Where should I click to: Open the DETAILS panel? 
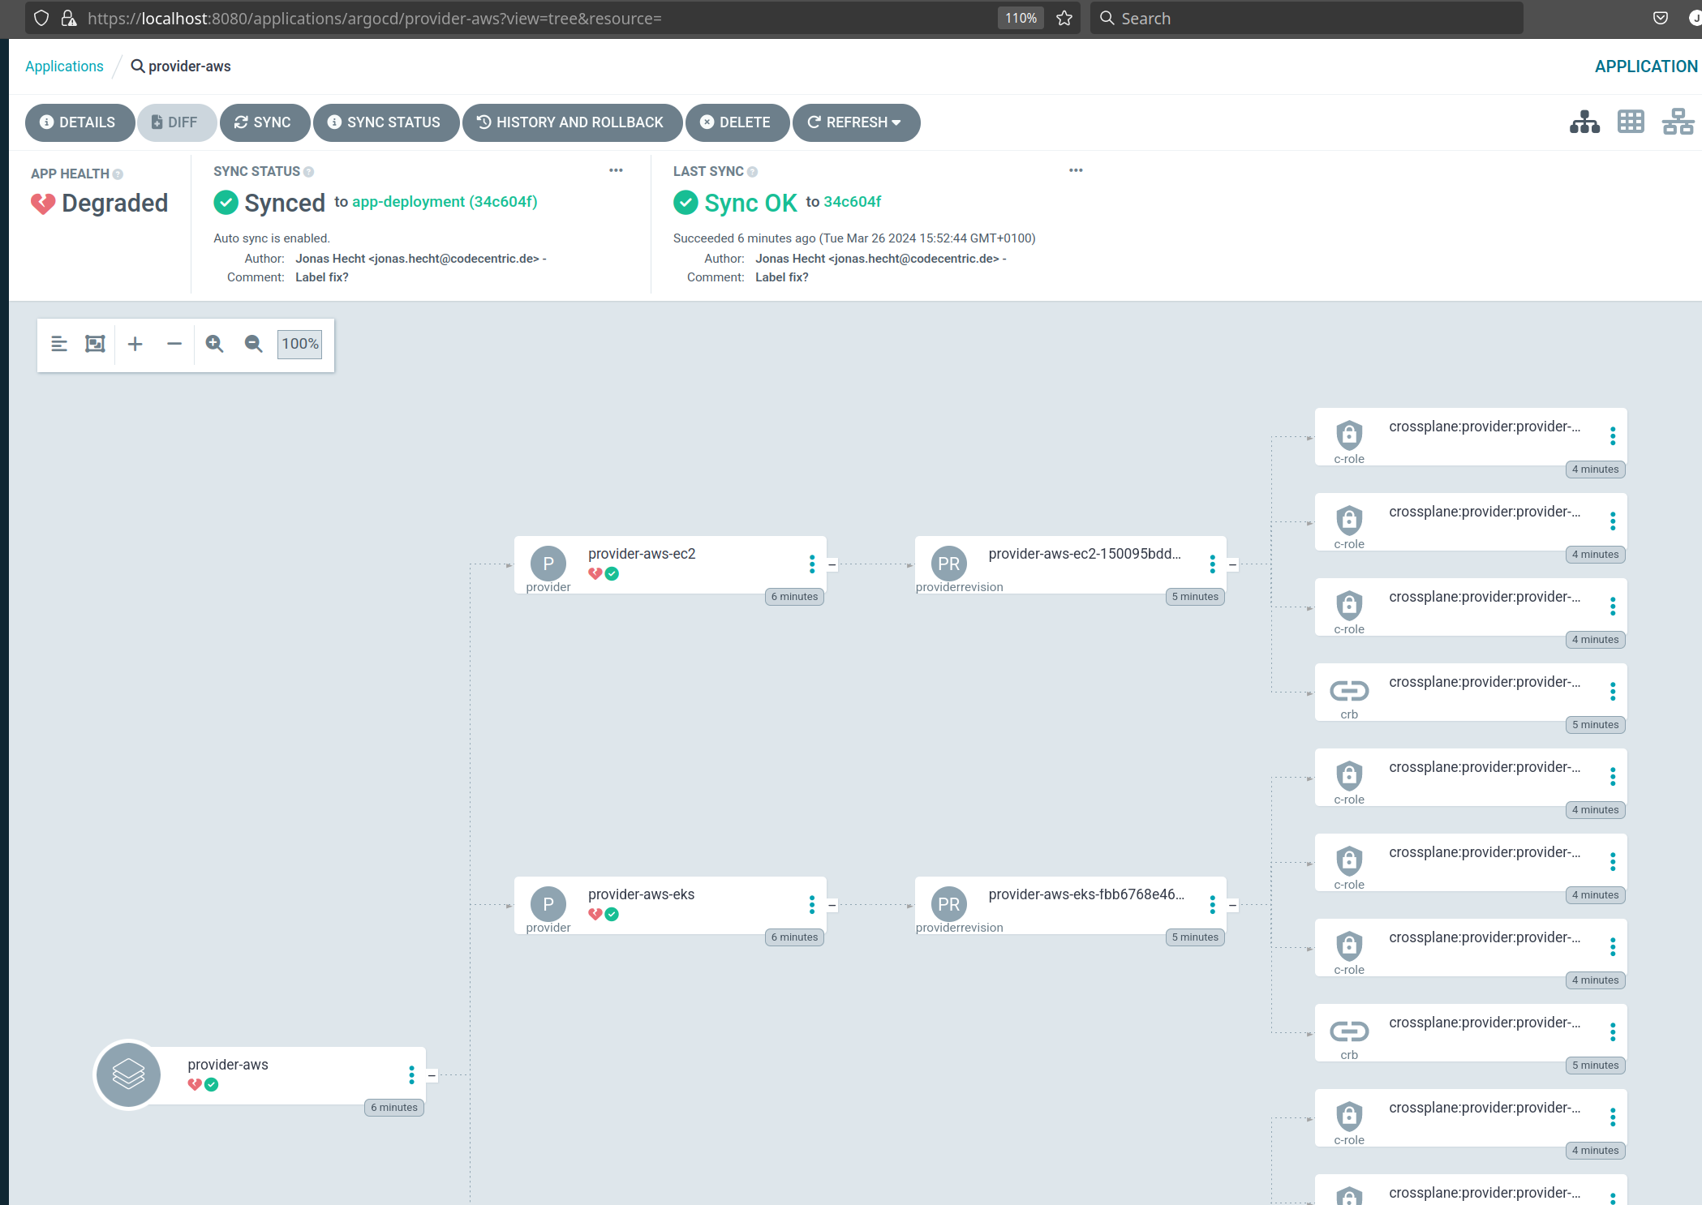tap(79, 122)
